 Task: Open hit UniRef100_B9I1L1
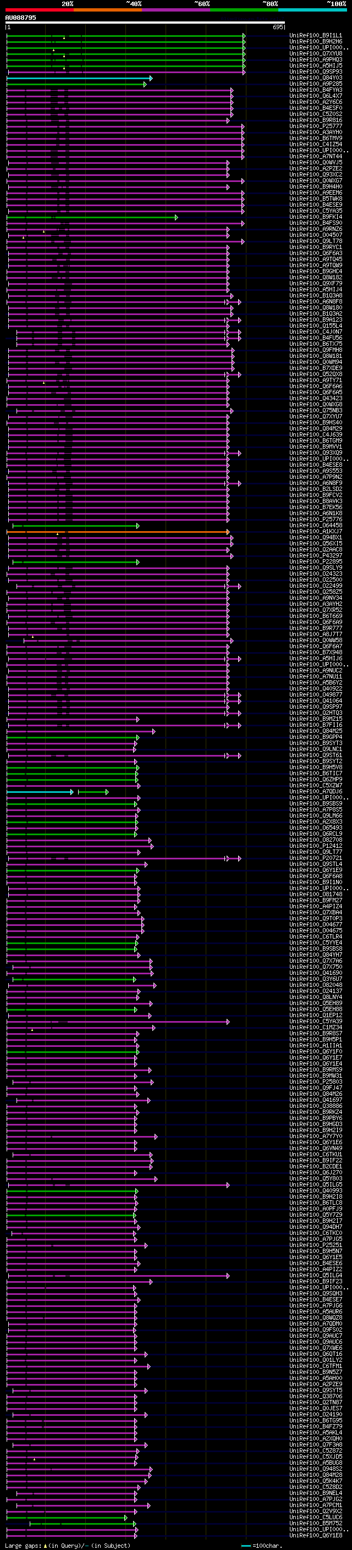pyautogui.click(x=316, y=36)
